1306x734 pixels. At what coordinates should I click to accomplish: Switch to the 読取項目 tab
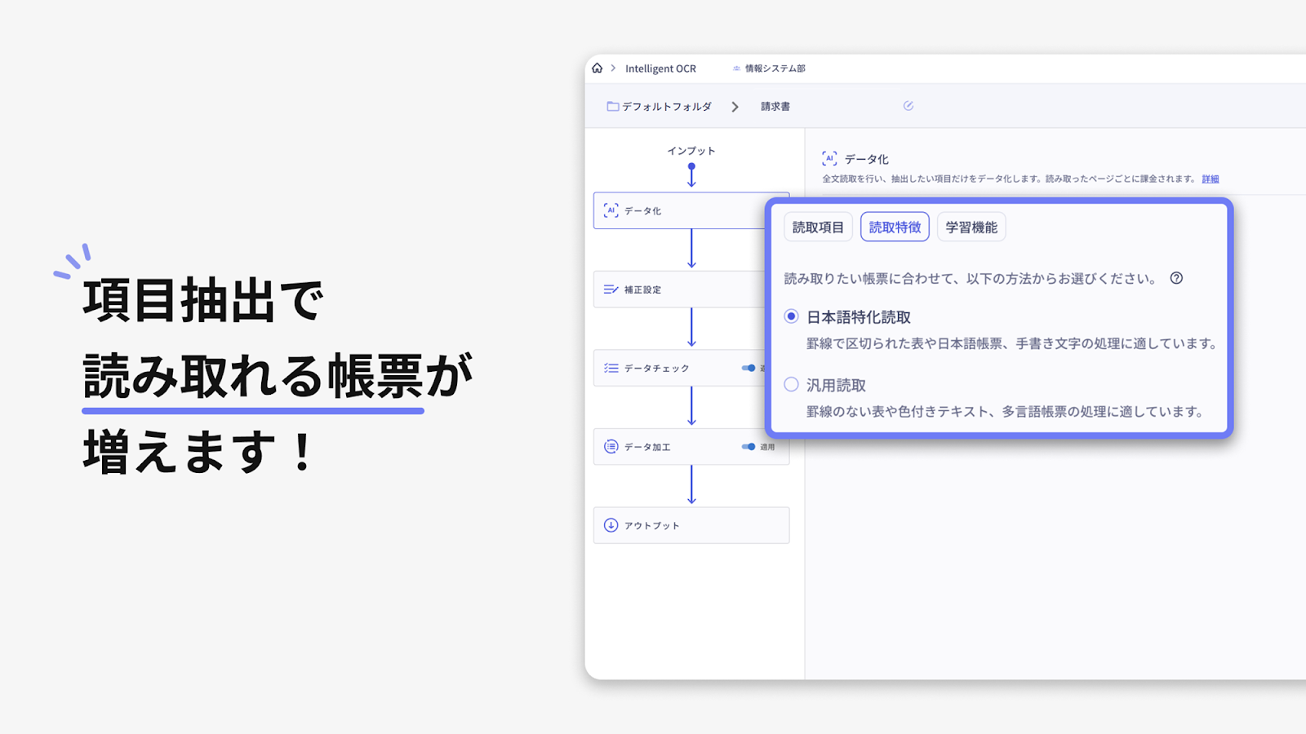[818, 228]
